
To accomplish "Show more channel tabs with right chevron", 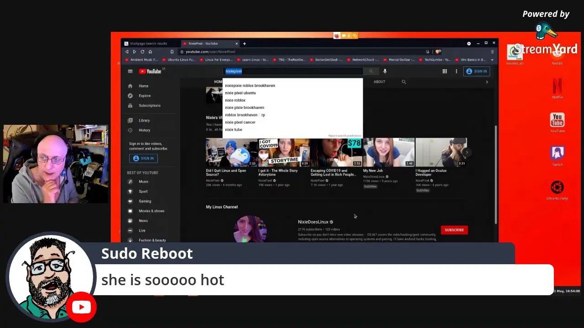I will [x=487, y=82].
